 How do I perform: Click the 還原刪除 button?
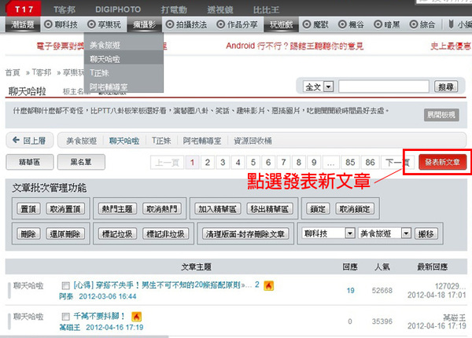[x=65, y=233]
